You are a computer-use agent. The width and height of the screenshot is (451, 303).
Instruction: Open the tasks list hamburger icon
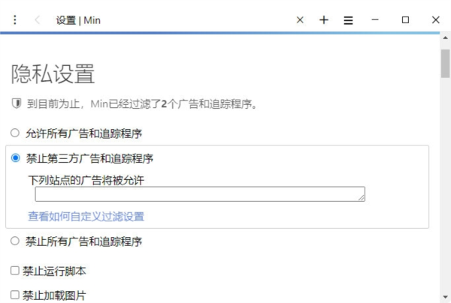point(348,20)
